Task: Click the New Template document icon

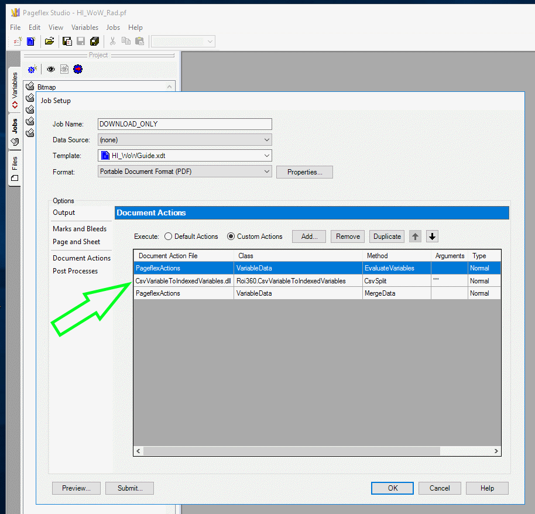Action: (31, 42)
